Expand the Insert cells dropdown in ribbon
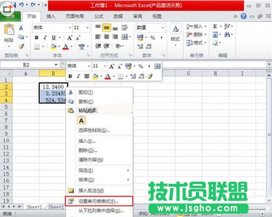The height and width of the screenshot is (217, 272). pos(206,27)
